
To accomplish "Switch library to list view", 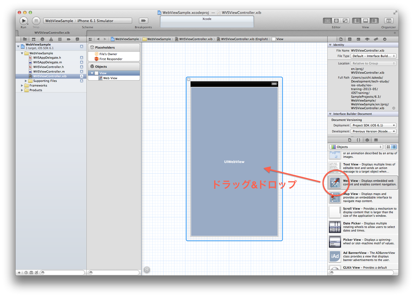I will [x=394, y=147].
